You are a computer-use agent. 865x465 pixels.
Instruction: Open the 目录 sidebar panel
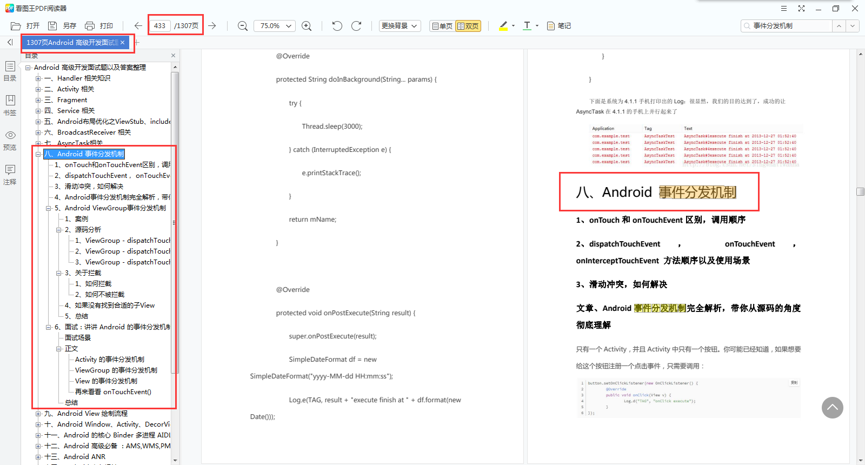(x=10, y=71)
